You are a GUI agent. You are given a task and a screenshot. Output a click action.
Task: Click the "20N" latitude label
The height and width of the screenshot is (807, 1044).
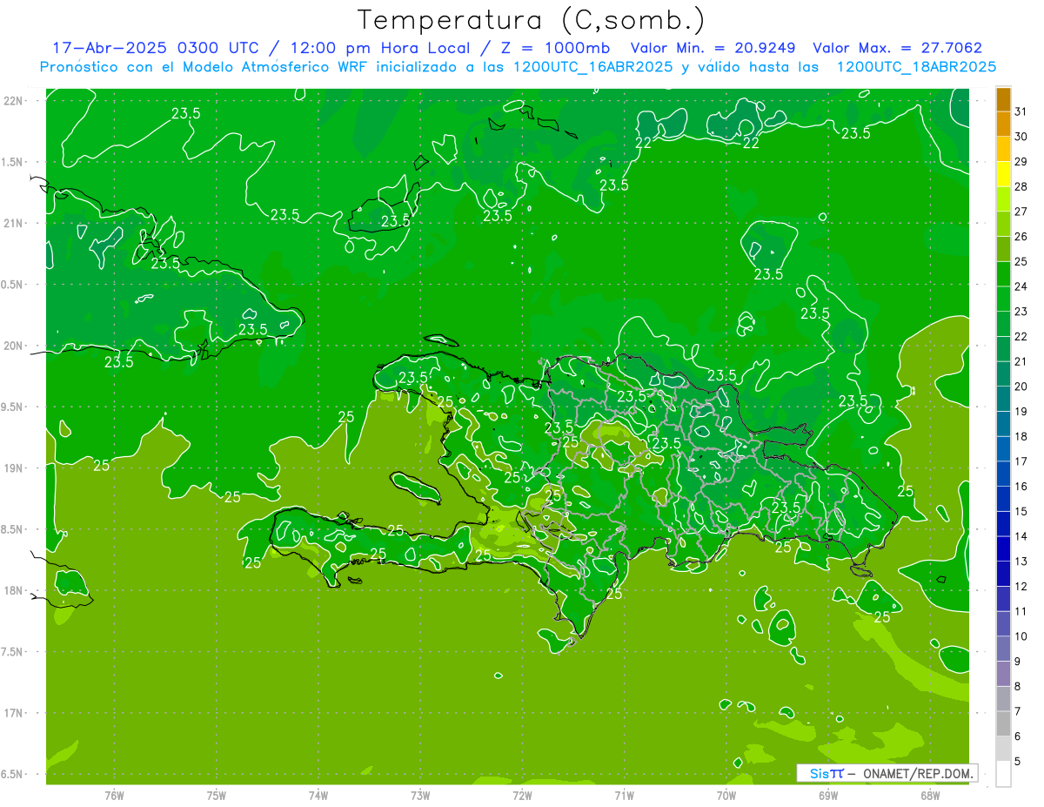click(x=14, y=346)
